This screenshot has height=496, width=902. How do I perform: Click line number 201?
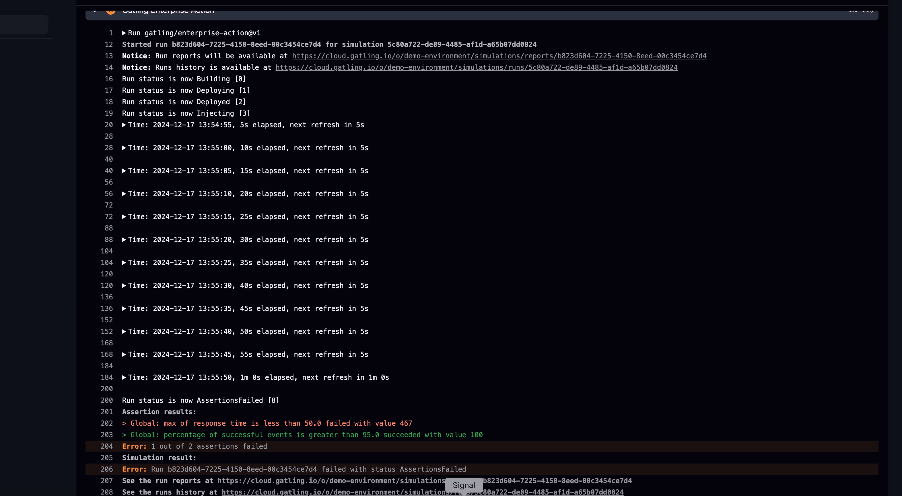click(x=107, y=412)
